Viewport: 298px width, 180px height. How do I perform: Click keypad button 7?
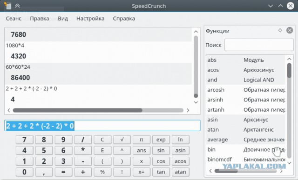pos(24,140)
